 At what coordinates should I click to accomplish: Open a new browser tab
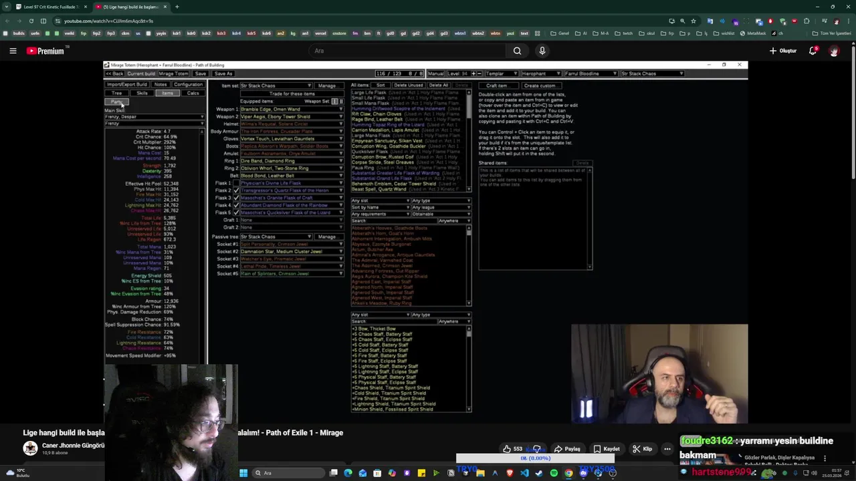click(177, 7)
